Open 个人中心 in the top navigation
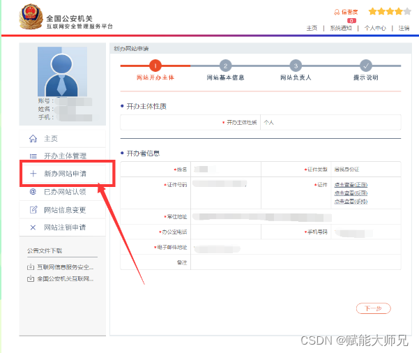The image size is (419, 353). [x=375, y=28]
